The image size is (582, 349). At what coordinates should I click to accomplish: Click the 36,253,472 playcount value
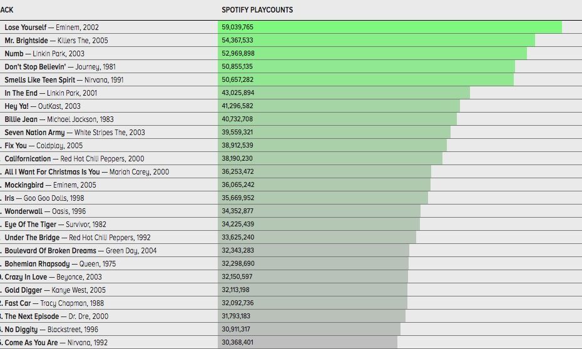point(238,172)
